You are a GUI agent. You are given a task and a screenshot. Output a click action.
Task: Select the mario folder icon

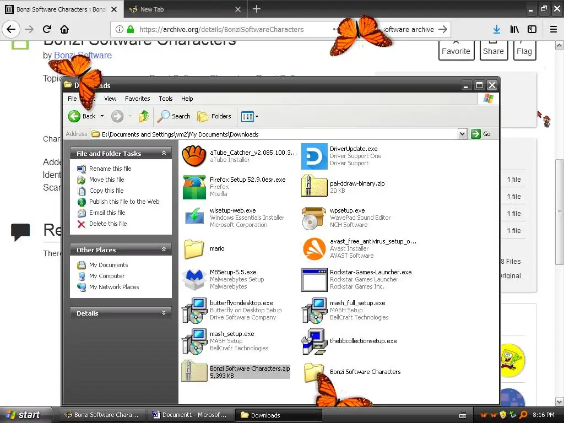(194, 249)
